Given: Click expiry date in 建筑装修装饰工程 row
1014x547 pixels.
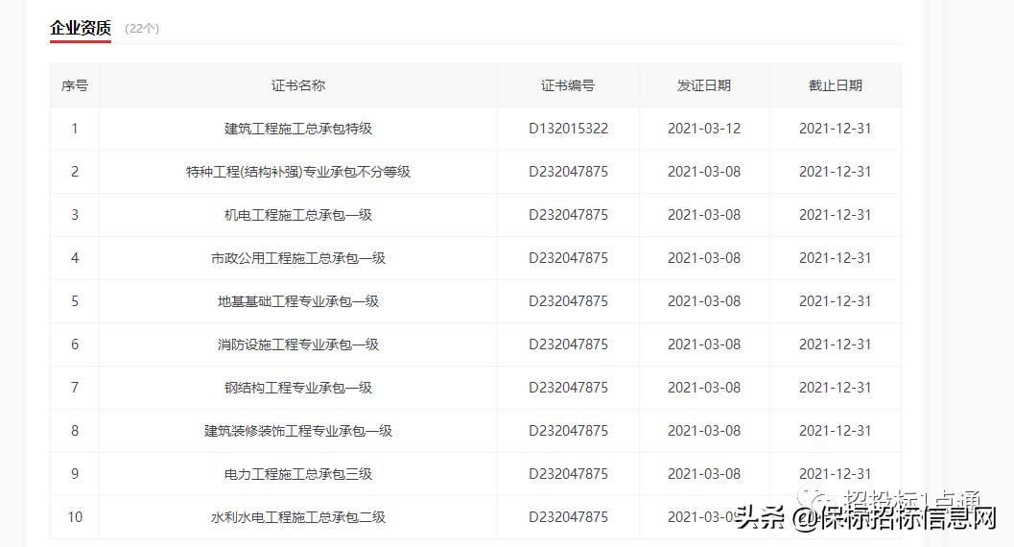Looking at the screenshot, I should (x=835, y=431).
